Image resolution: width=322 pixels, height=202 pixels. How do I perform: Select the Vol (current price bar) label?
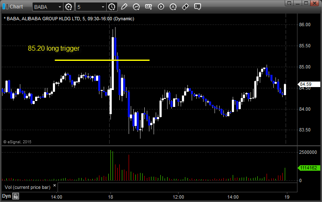tap(28, 187)
